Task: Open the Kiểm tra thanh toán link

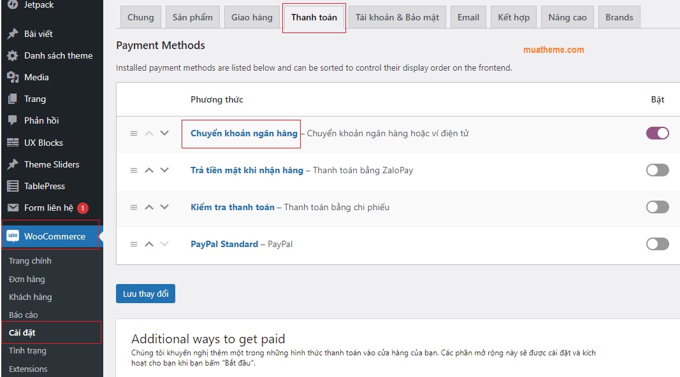Action: pyautogui.click(x=233, y=207)
